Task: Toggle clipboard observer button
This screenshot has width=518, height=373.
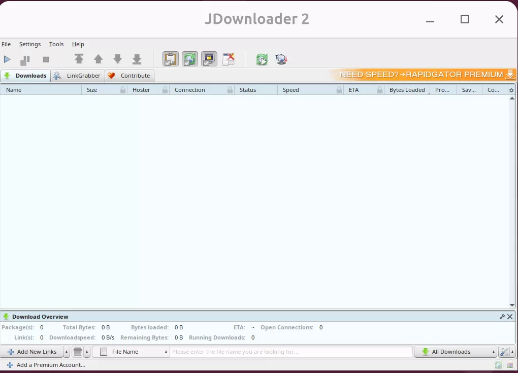Action: [x=170, y=59]
